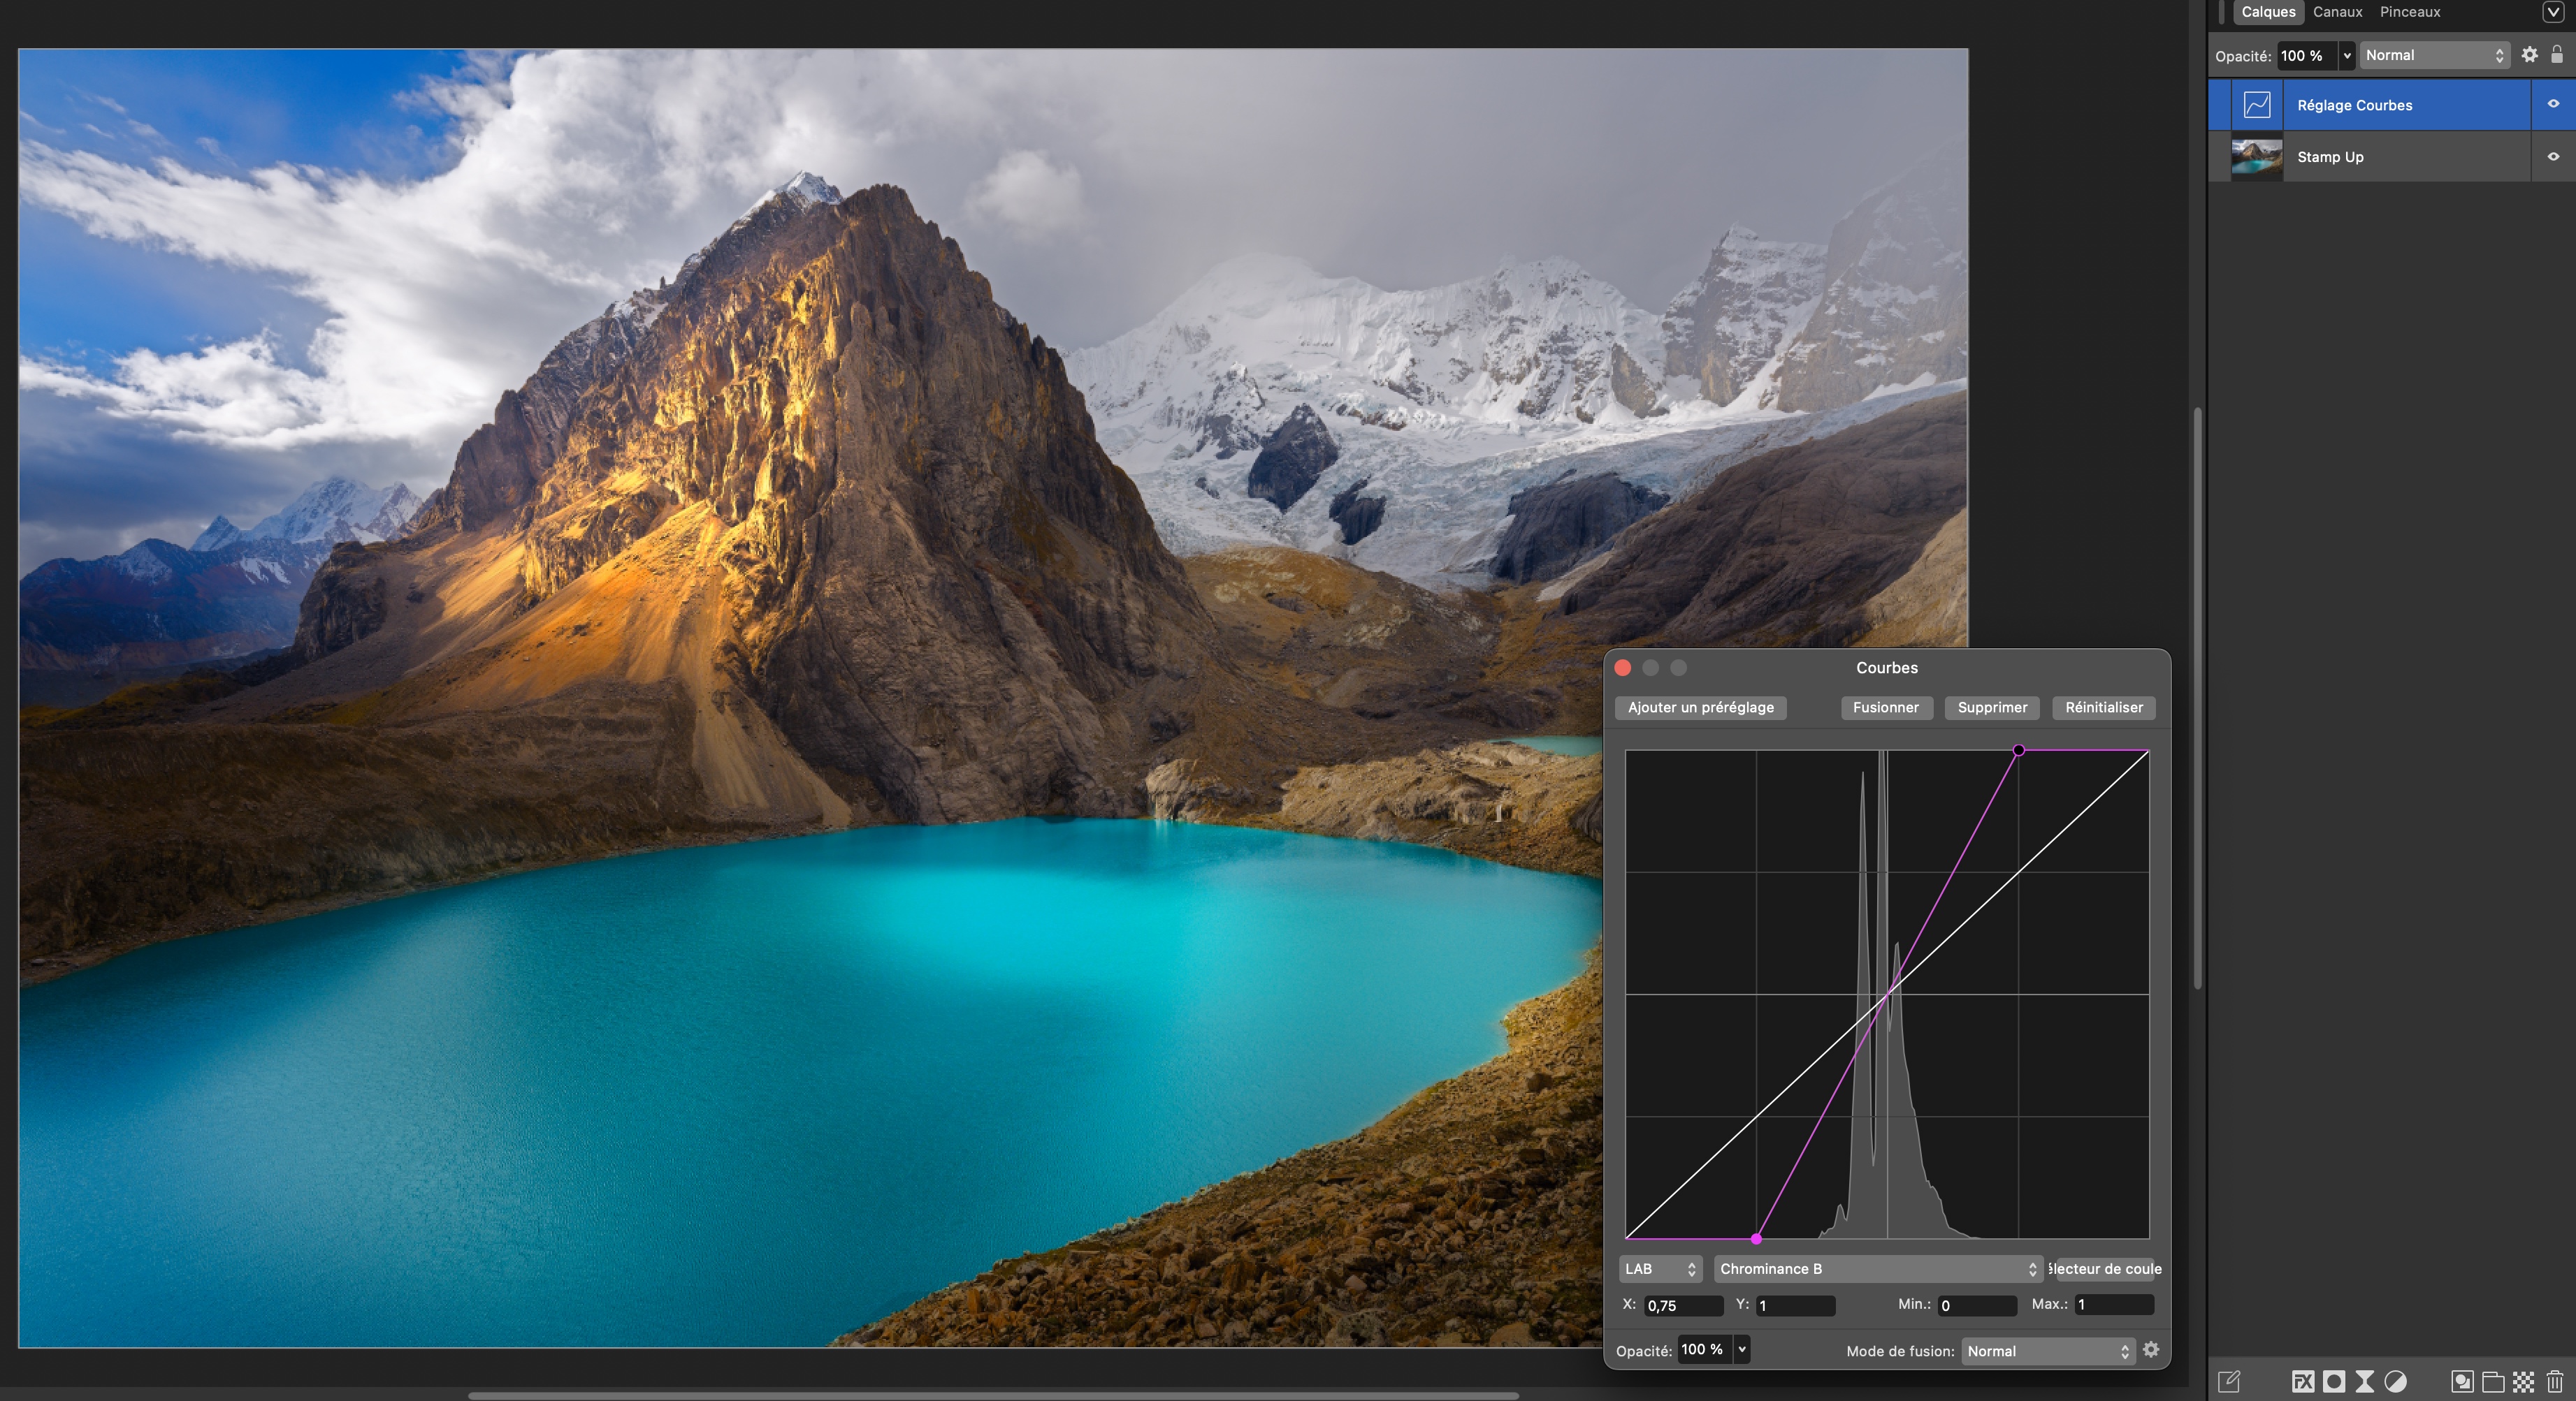The image size is (2576, 1401).
Task: Delete layer using the trash icon
Action: [2555, 1381]
